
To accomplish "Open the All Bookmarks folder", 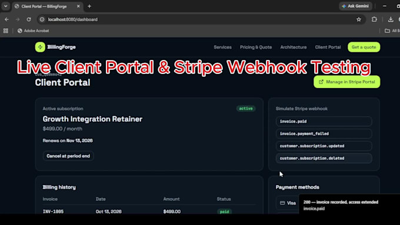I will pos(392,31).
